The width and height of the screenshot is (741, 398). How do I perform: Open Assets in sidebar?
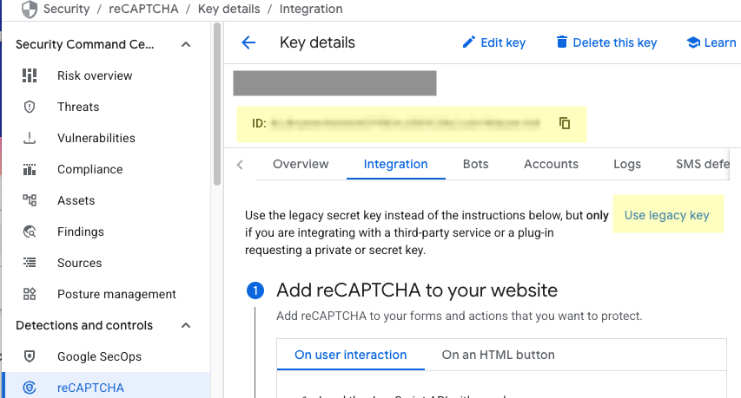click(x=76, y=200)
